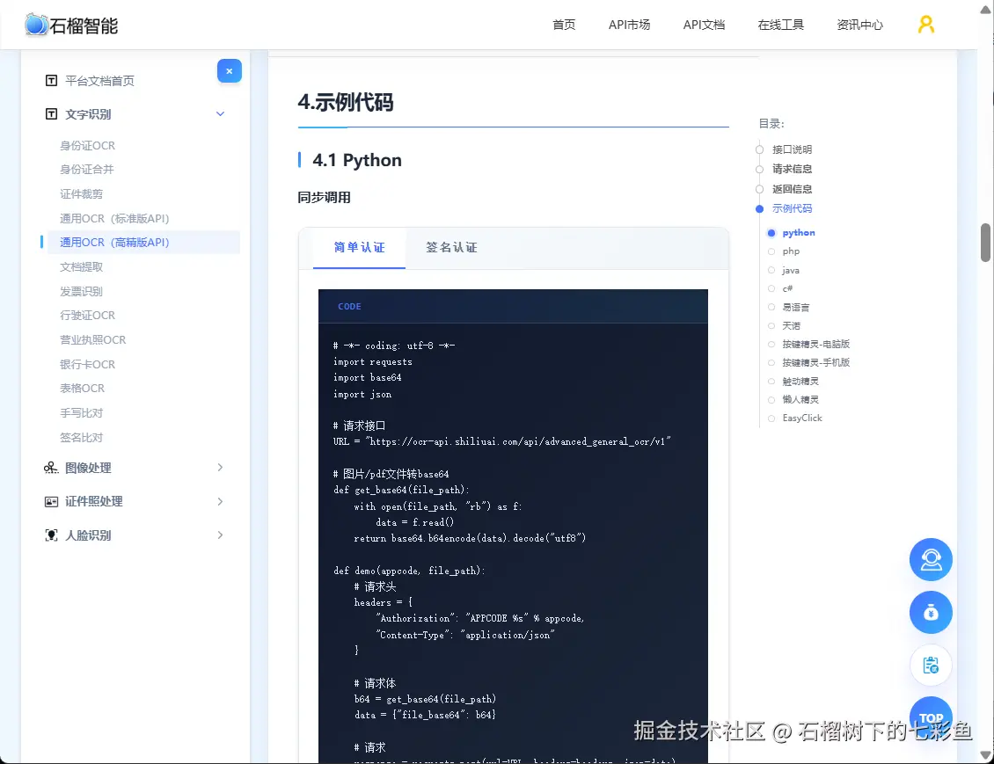Open 在线工具 in the top navigation

click(780, 25)
